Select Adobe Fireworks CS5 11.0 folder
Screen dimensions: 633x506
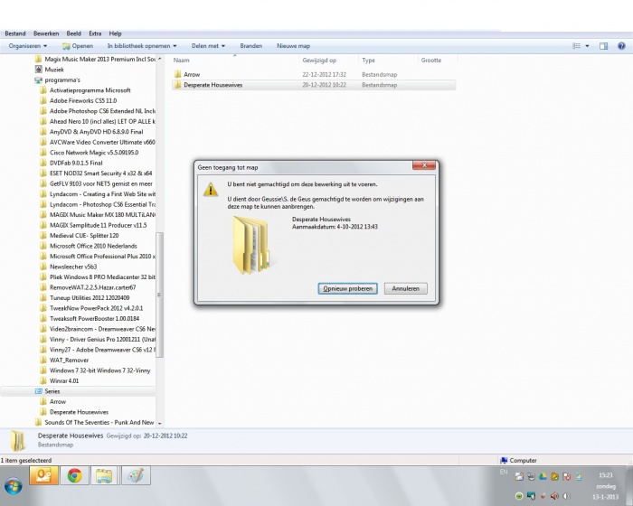coord(83,100)
